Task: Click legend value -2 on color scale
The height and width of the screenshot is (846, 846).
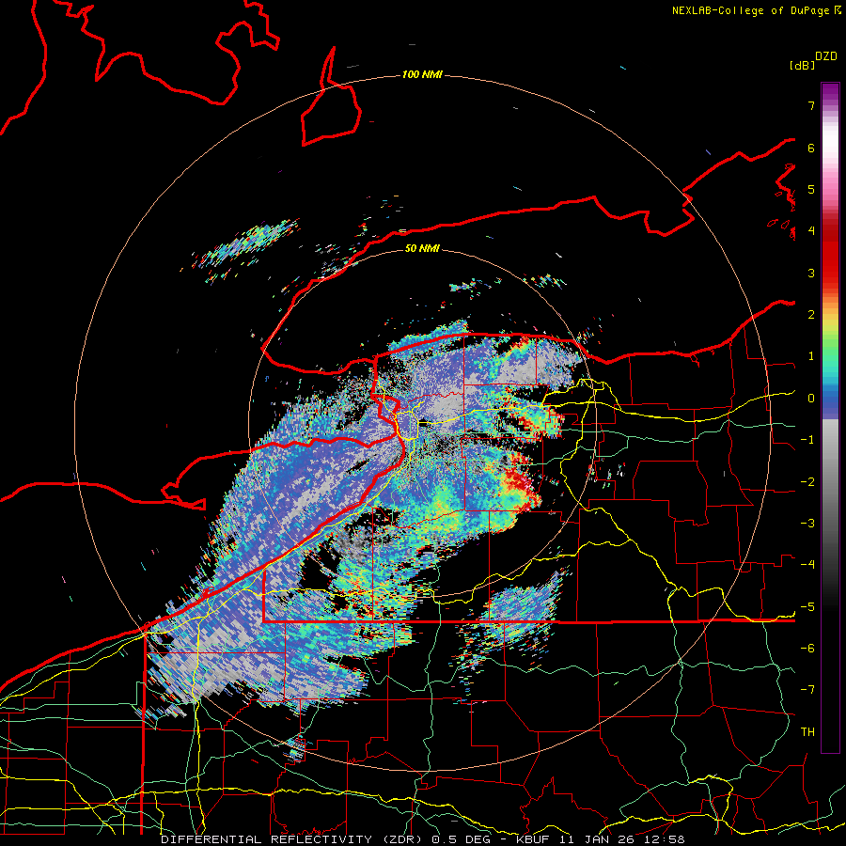Action: (x=807, y=482)
